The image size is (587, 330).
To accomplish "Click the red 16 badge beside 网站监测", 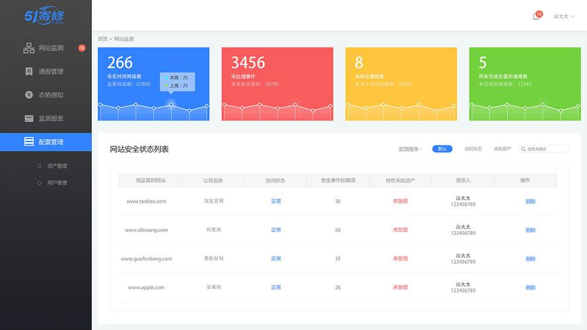I will (82, 48).
